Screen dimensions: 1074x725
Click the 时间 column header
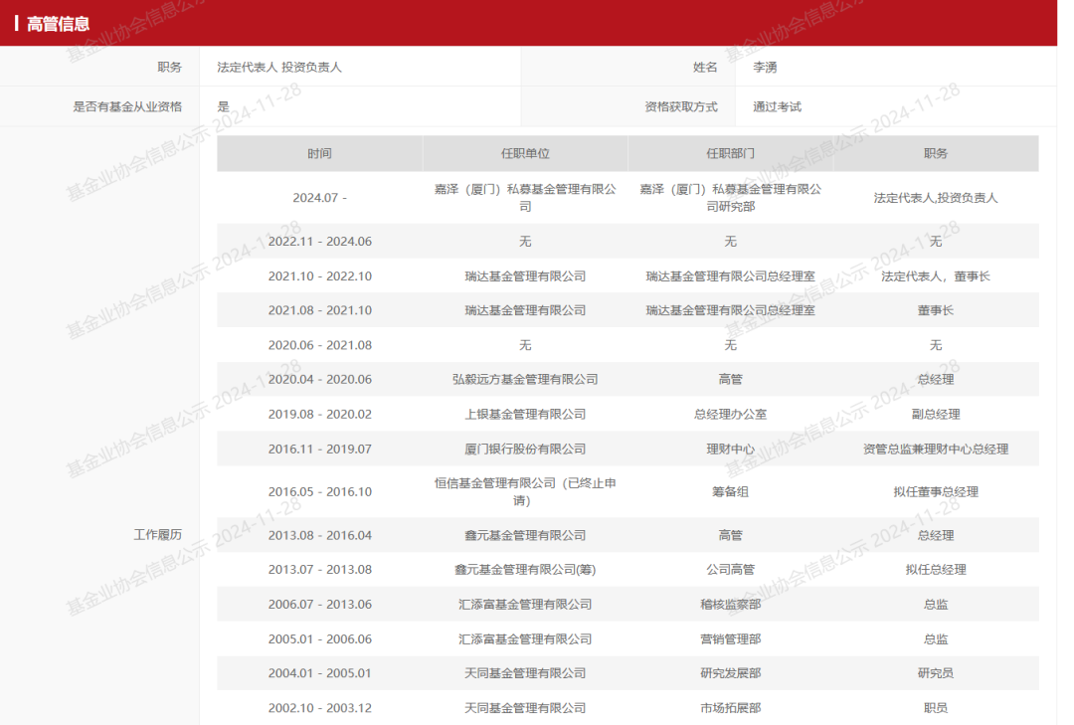[x=319, y=153]
